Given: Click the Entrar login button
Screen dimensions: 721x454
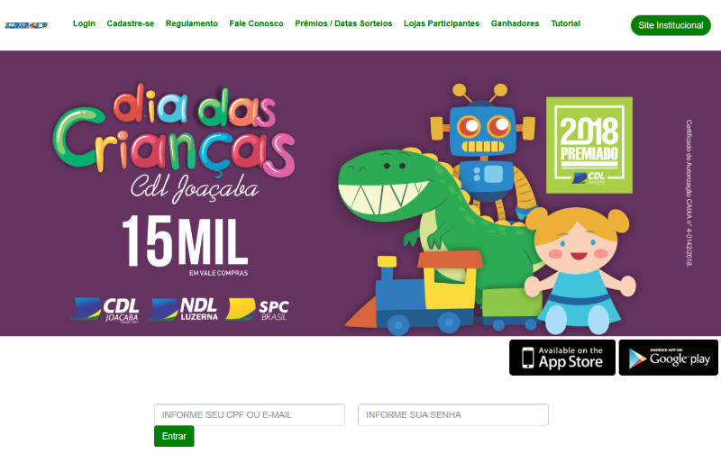Looking at the screenshot, I should point(174,436).
